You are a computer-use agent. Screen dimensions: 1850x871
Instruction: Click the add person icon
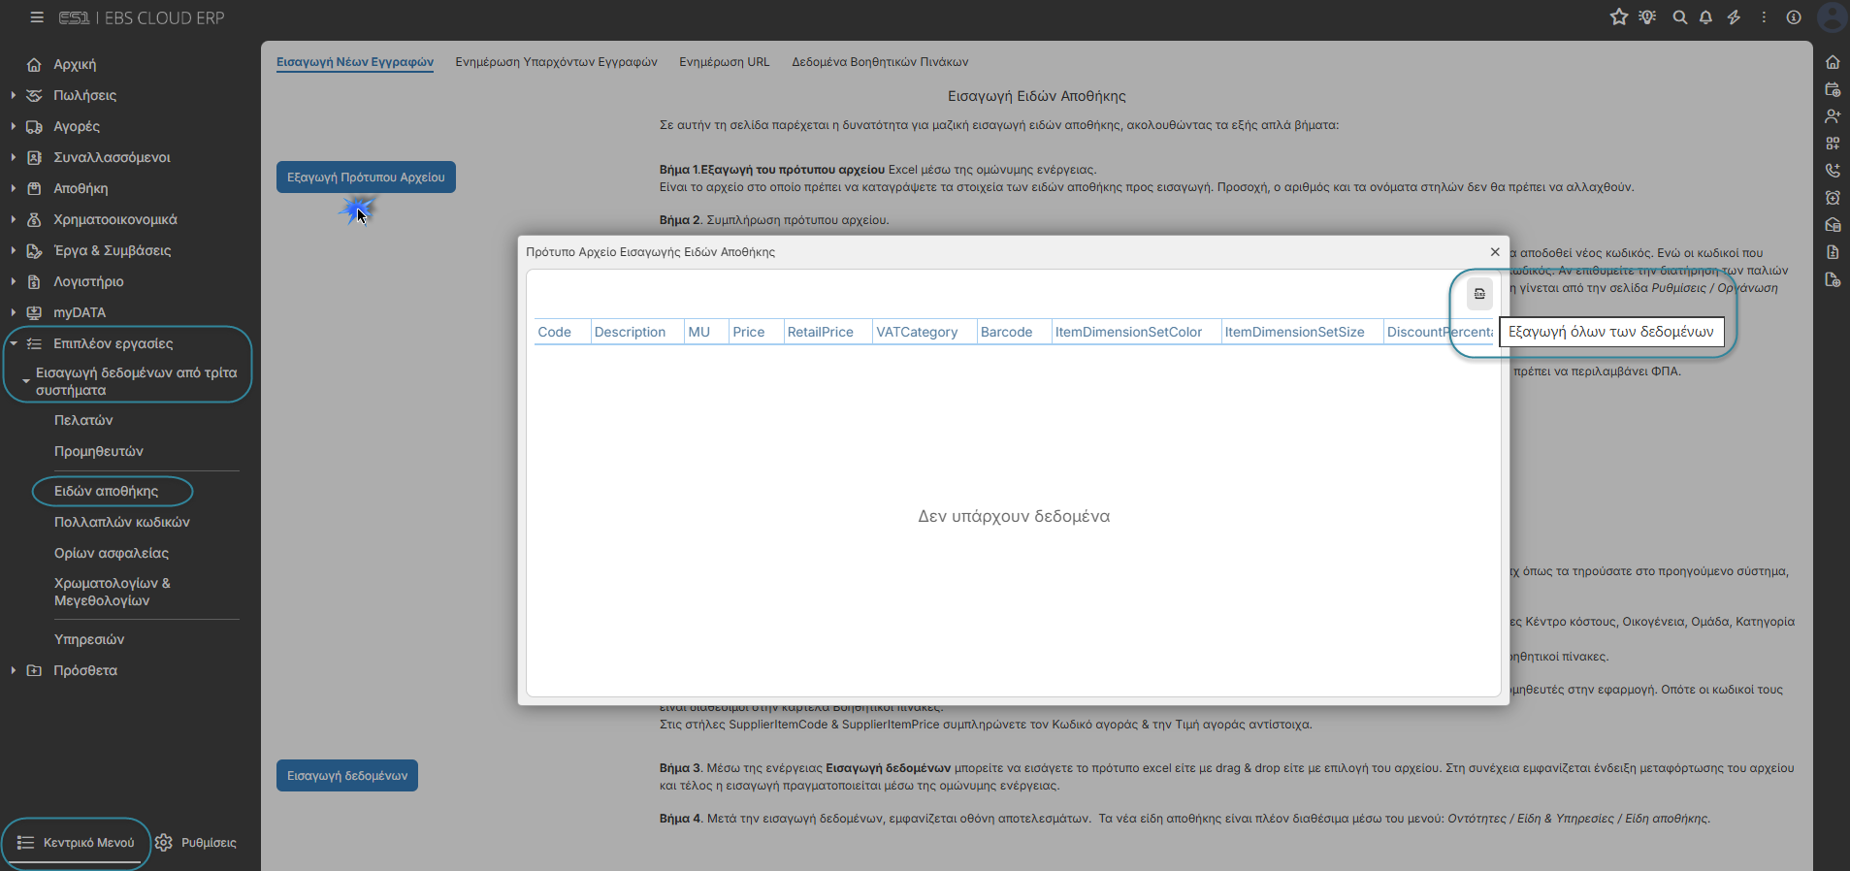point(1833,116)
